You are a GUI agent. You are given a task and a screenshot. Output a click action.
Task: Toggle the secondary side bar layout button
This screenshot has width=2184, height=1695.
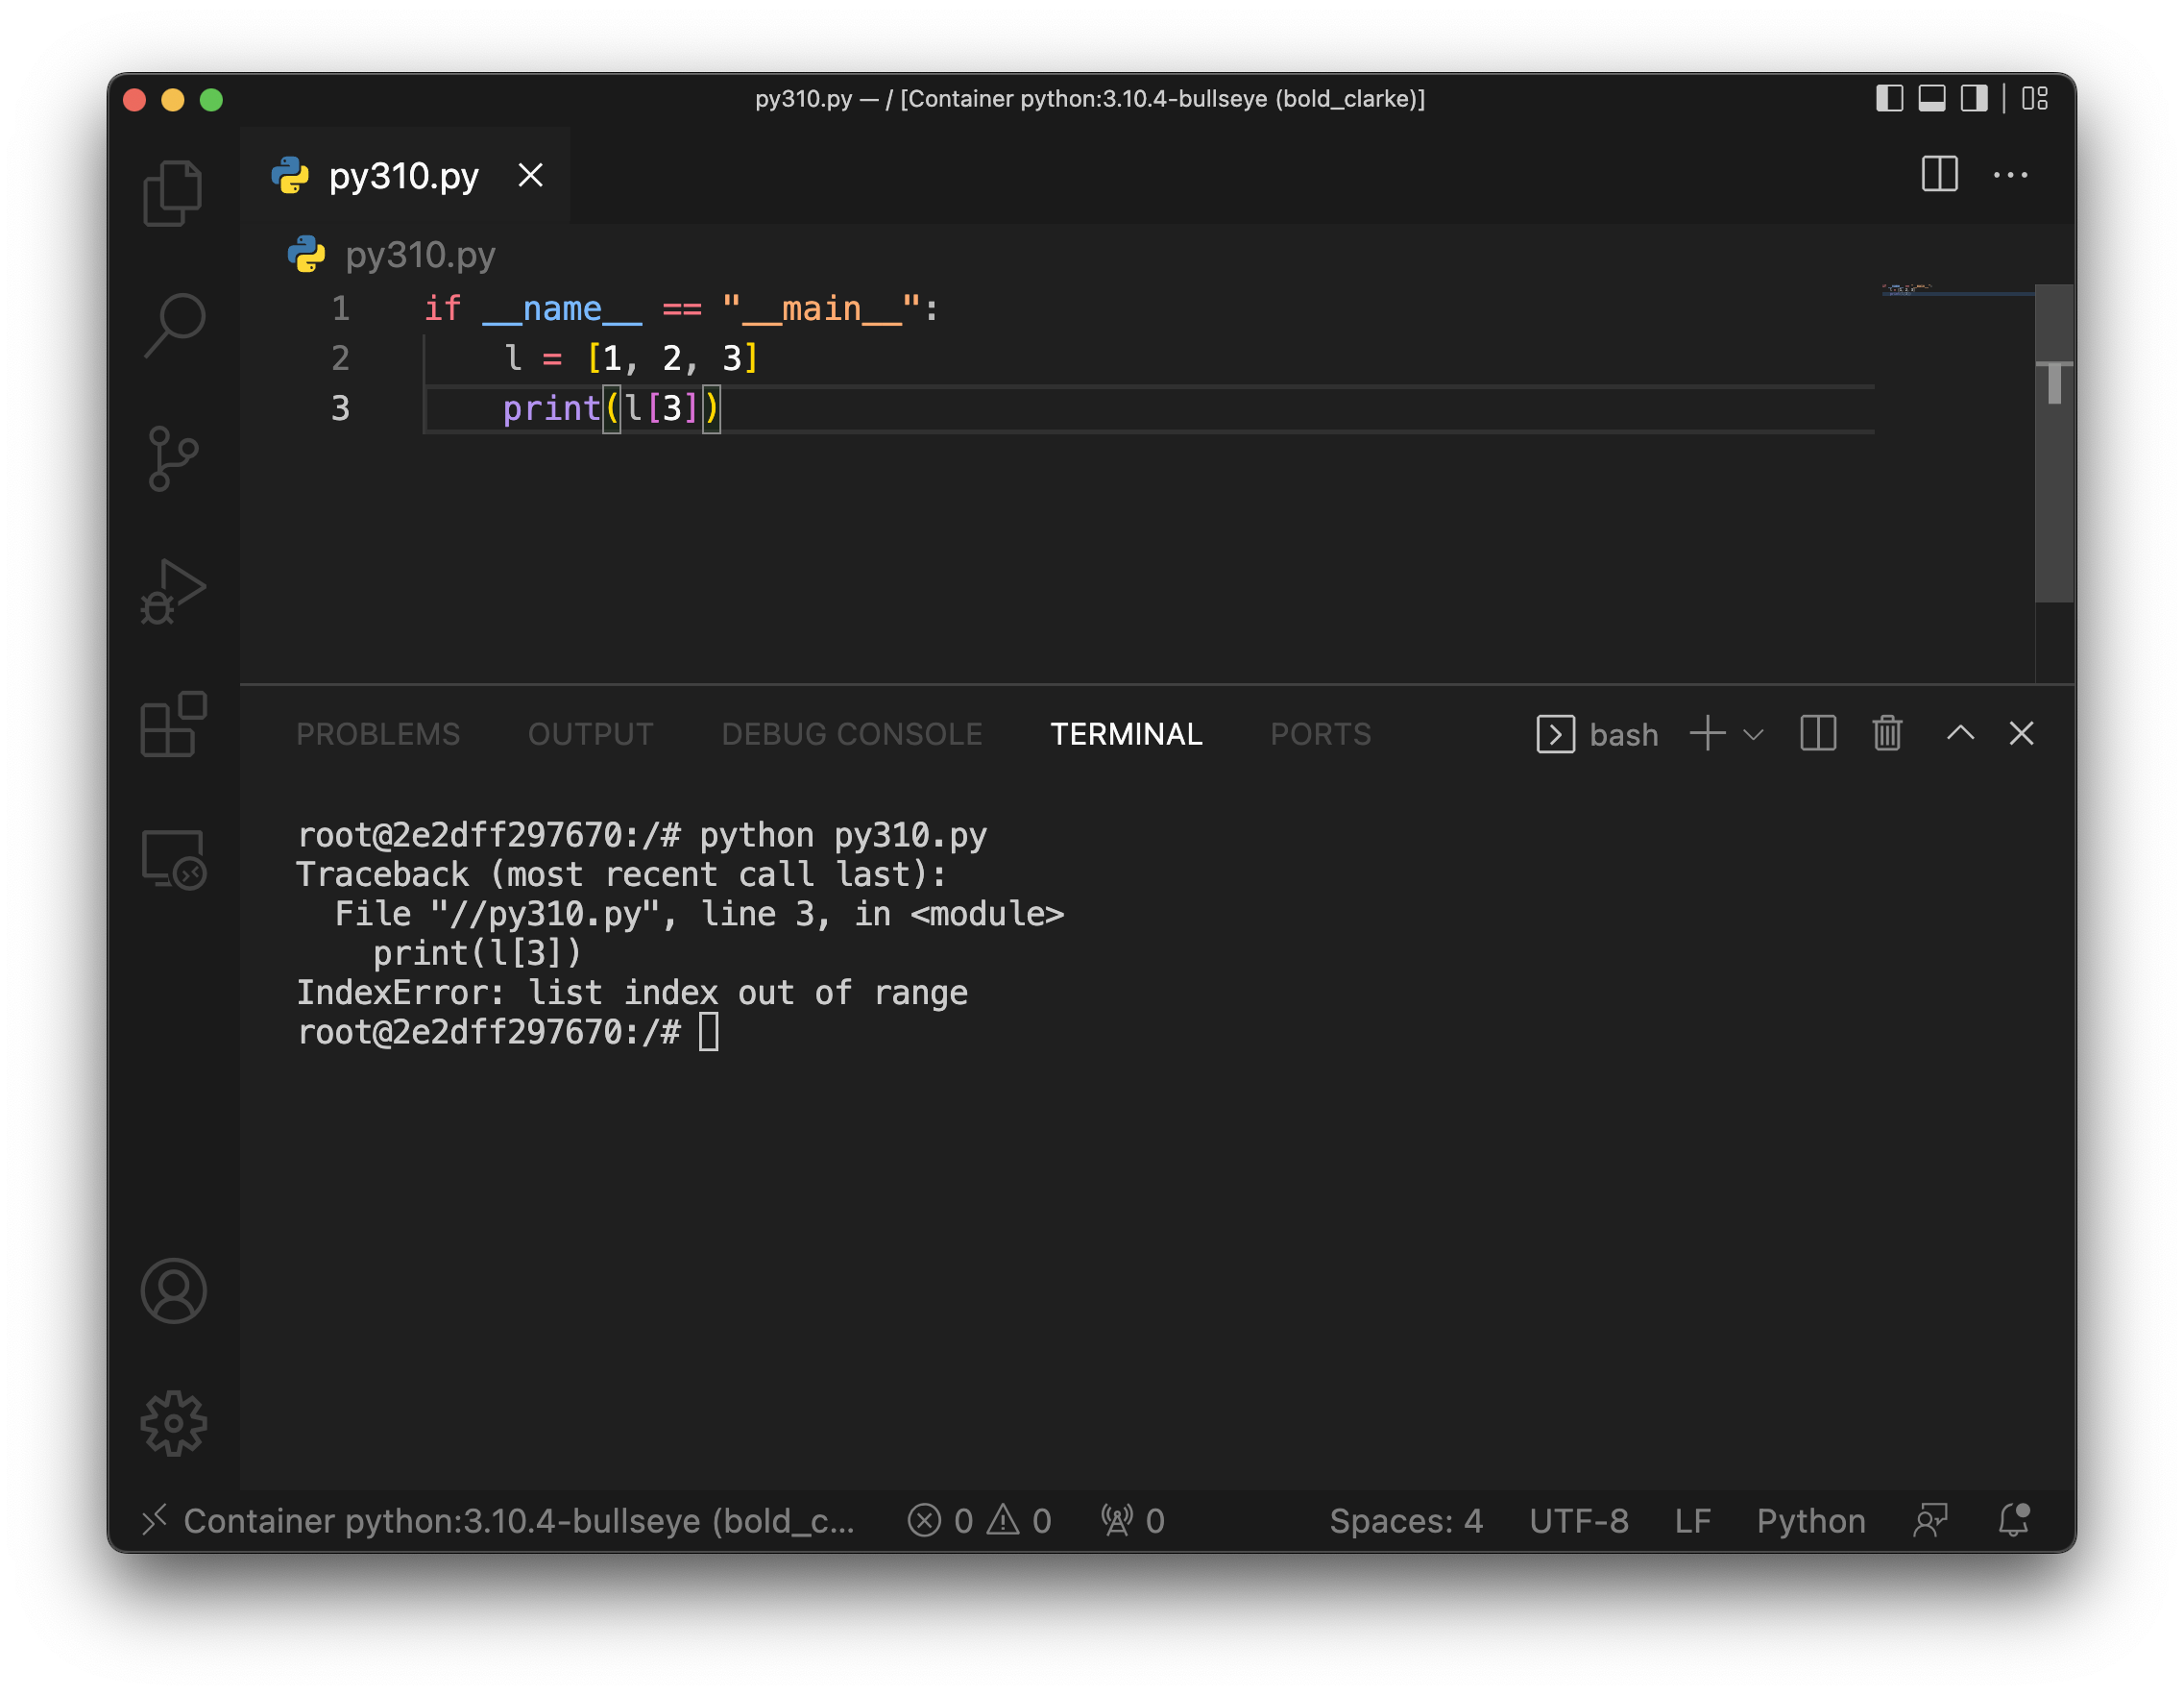1974,98
